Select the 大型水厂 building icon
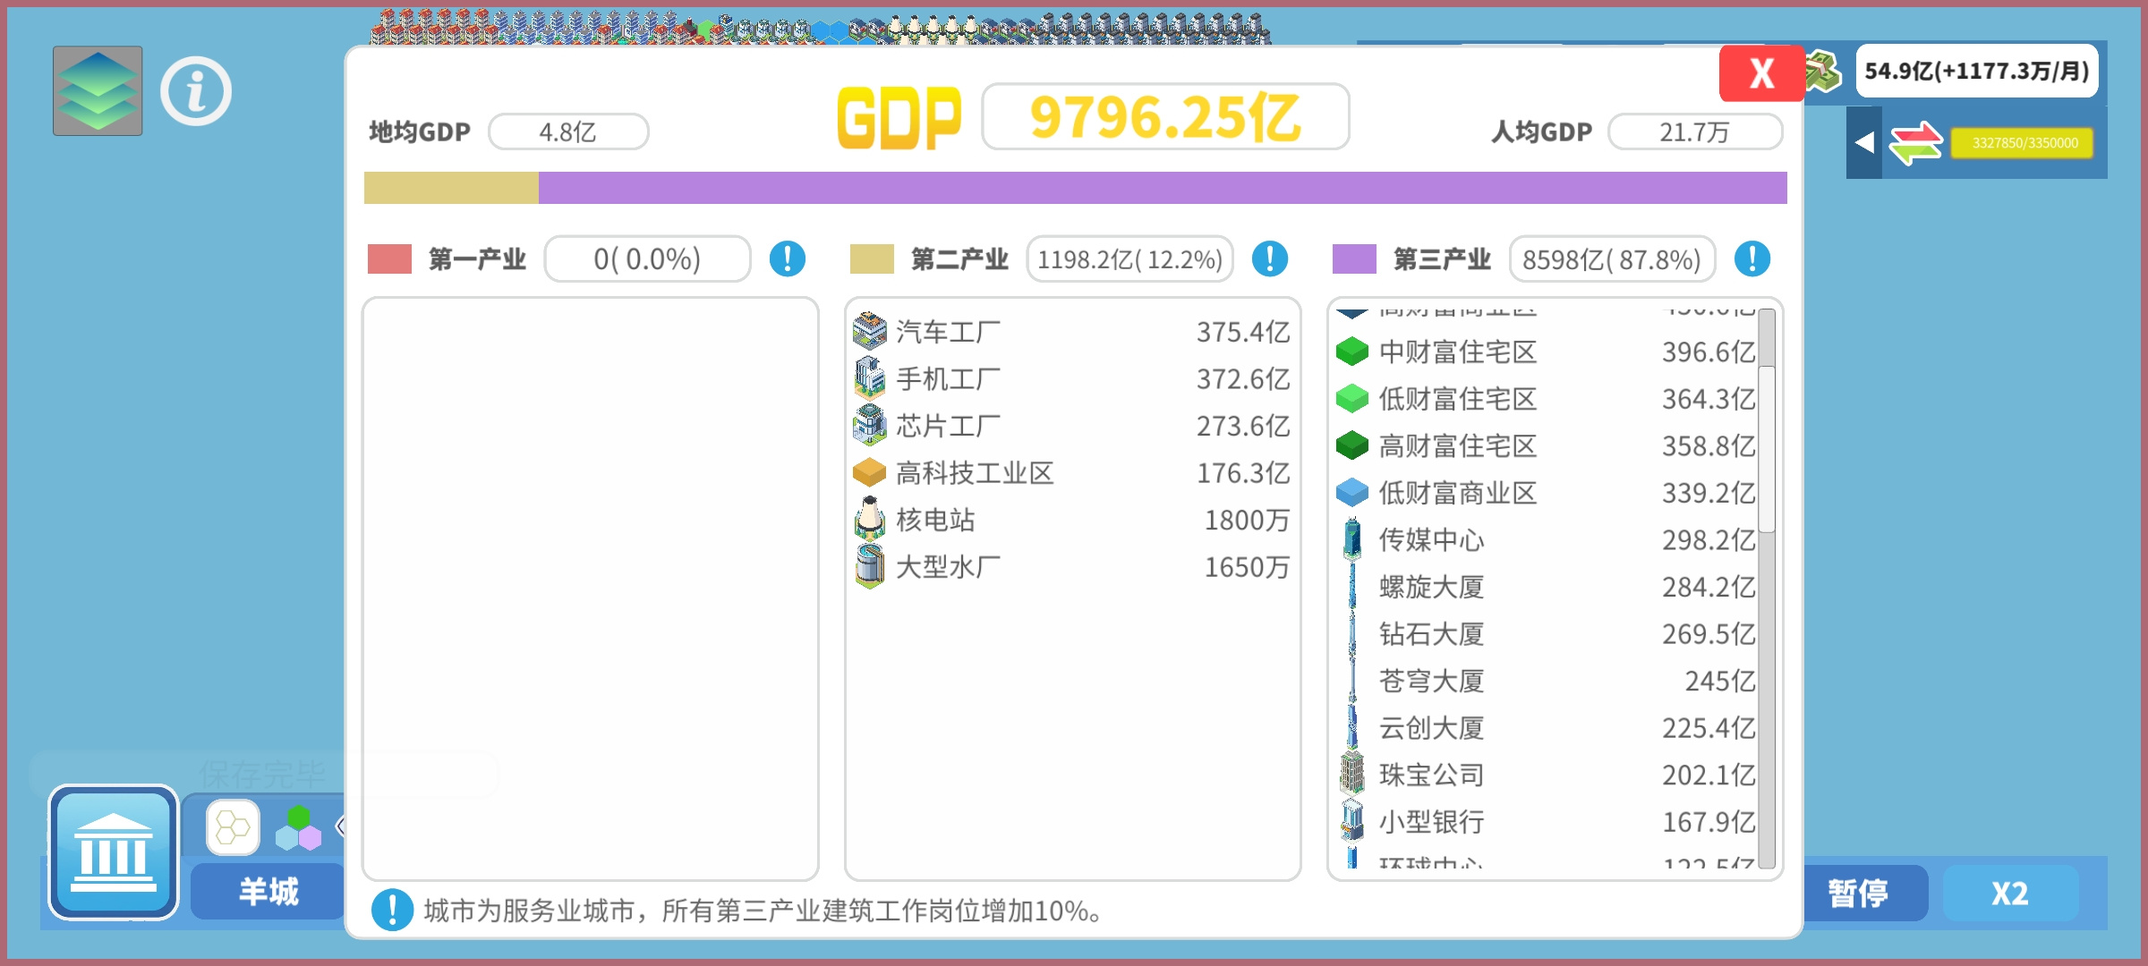This screenshot has height=966, width=2148. (869, 566)
